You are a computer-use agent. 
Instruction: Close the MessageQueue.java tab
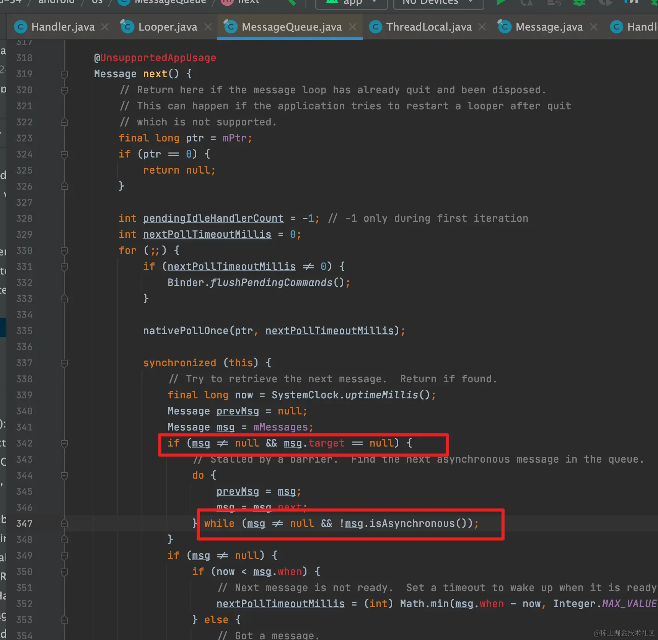(x=352, y=27)
